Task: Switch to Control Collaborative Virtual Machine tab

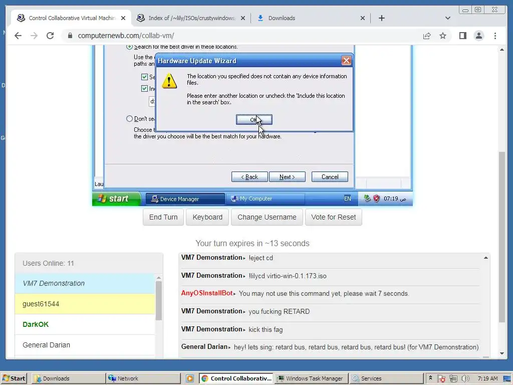Action: (x=71, y=18)
